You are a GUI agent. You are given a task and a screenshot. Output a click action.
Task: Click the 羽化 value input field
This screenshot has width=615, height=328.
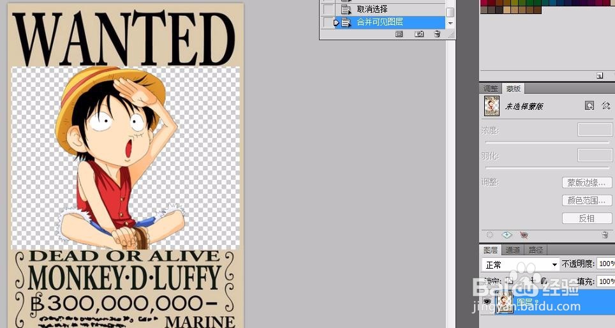tap(595, 155)
